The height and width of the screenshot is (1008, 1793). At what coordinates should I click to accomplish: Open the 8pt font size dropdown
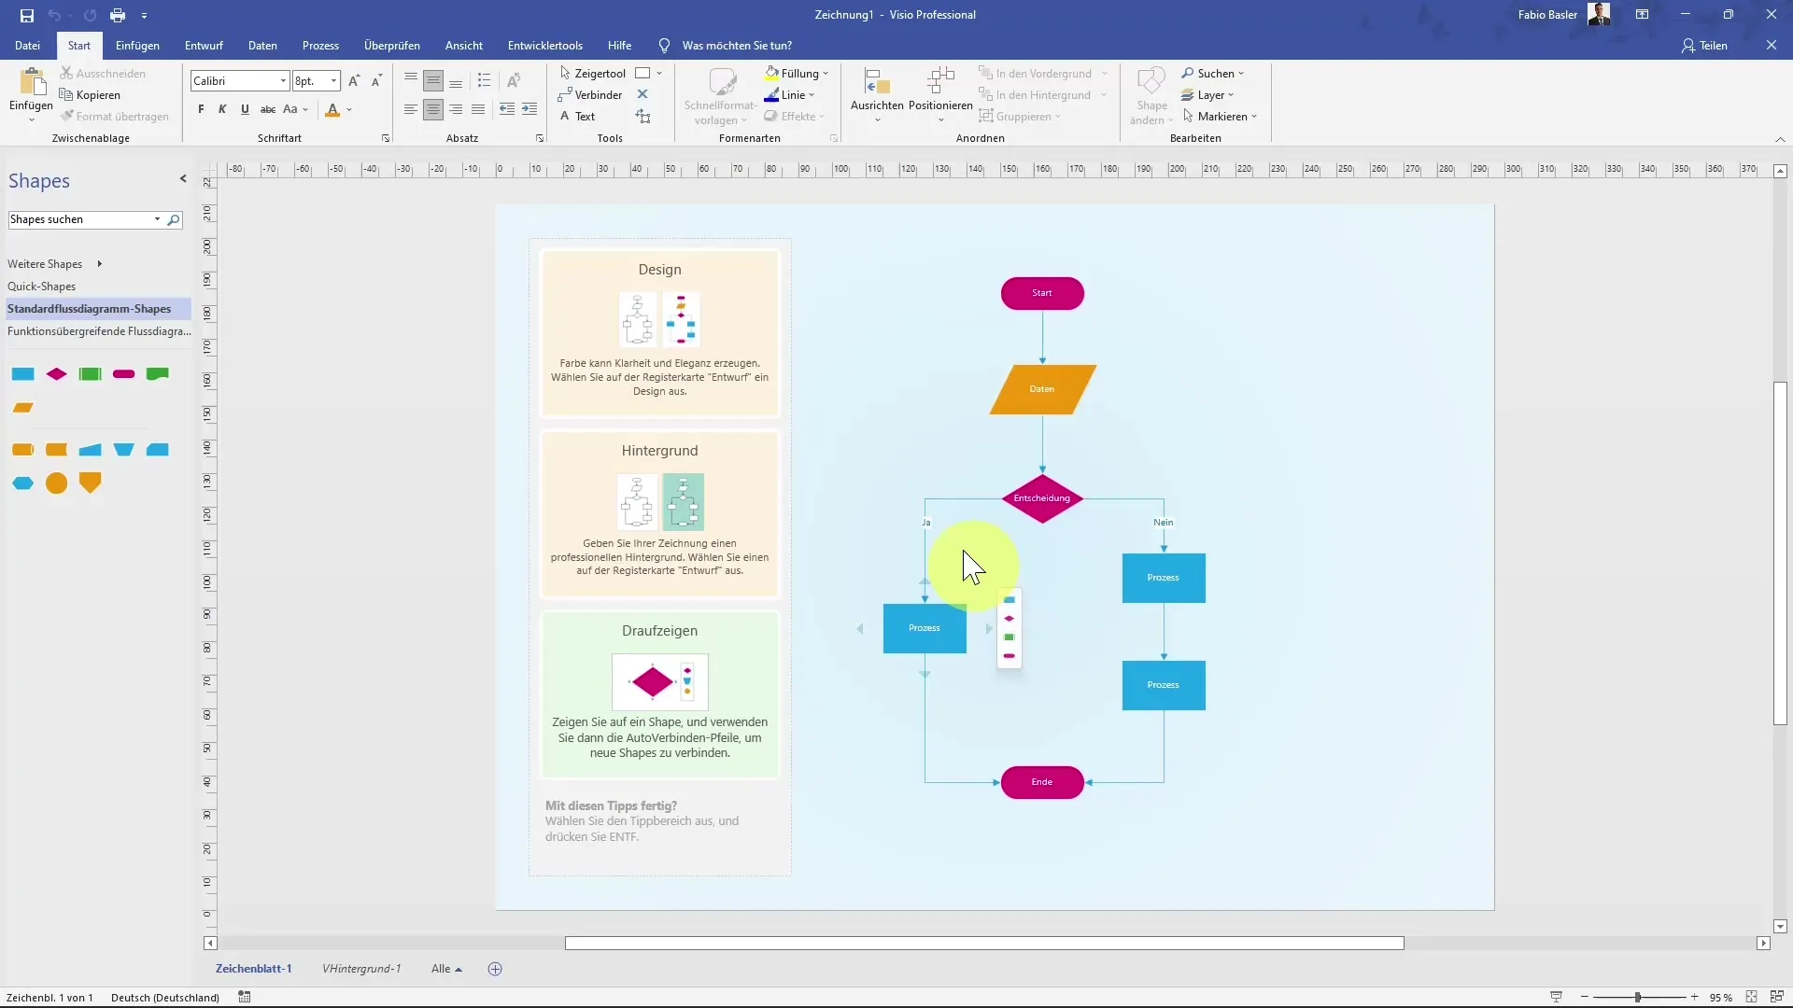(x=333, y=81)
